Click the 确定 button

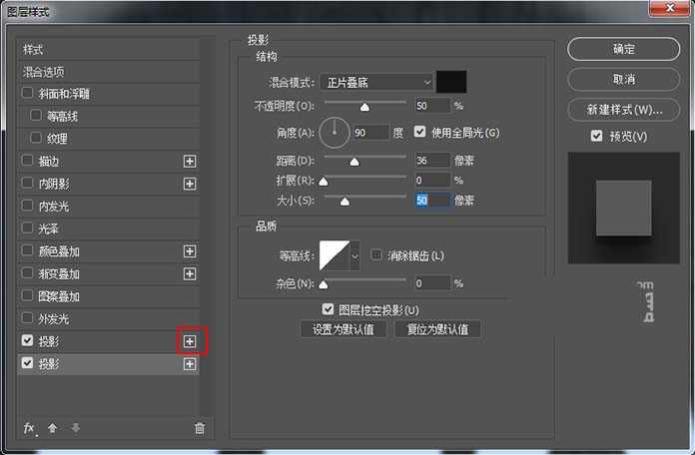624,49
